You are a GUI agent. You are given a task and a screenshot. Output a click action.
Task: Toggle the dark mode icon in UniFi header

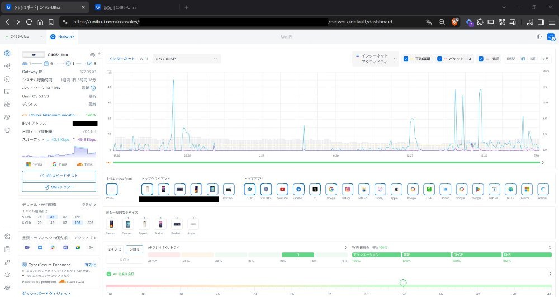tap(539, 37)
